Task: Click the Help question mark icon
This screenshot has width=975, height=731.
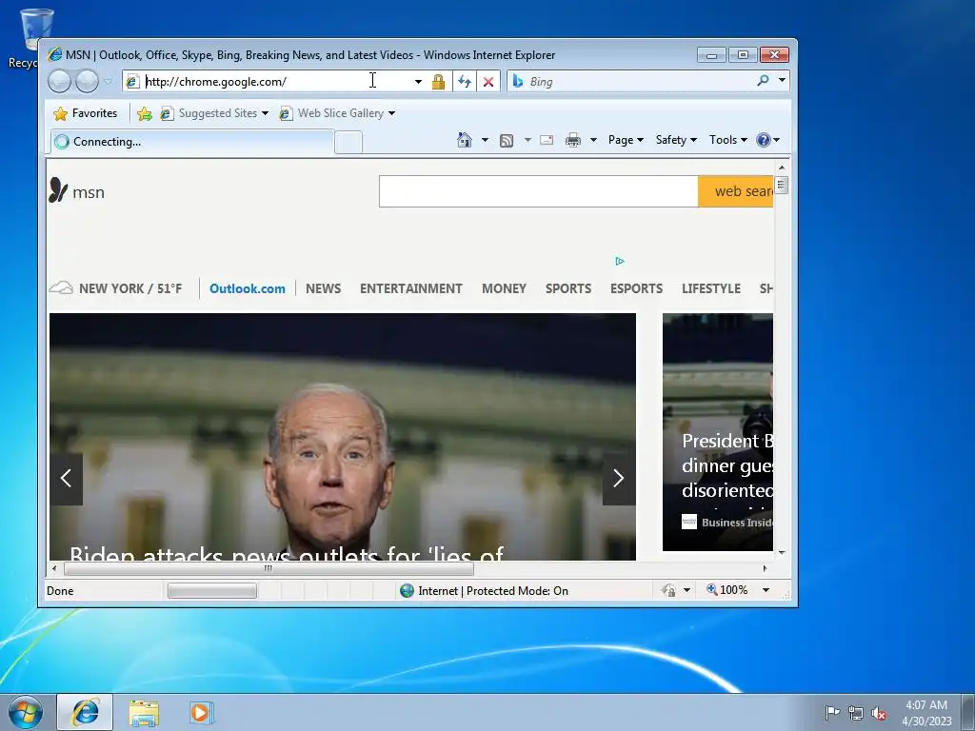Action: click(x=764, y=140)
